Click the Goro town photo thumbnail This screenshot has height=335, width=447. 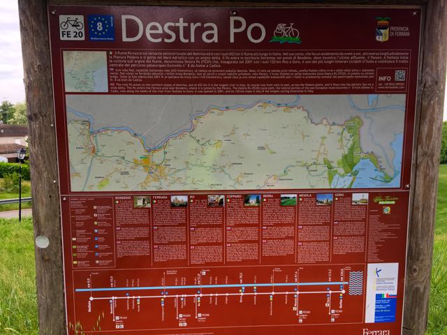point(360,199)
